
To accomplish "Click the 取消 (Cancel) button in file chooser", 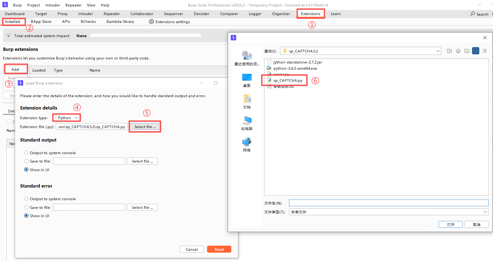I will point(477,224).
